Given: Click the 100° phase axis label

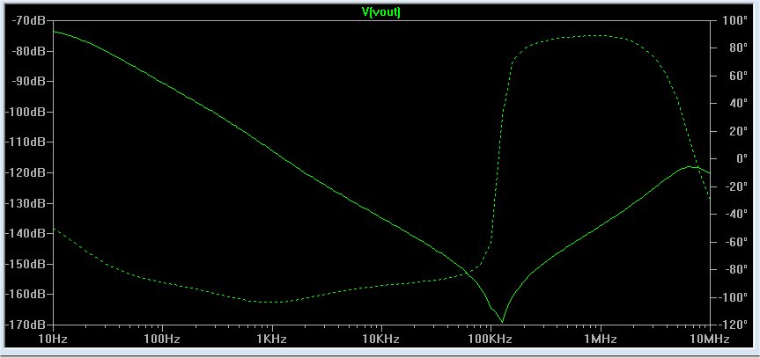Looking at the screenshot, I should 734,20.
